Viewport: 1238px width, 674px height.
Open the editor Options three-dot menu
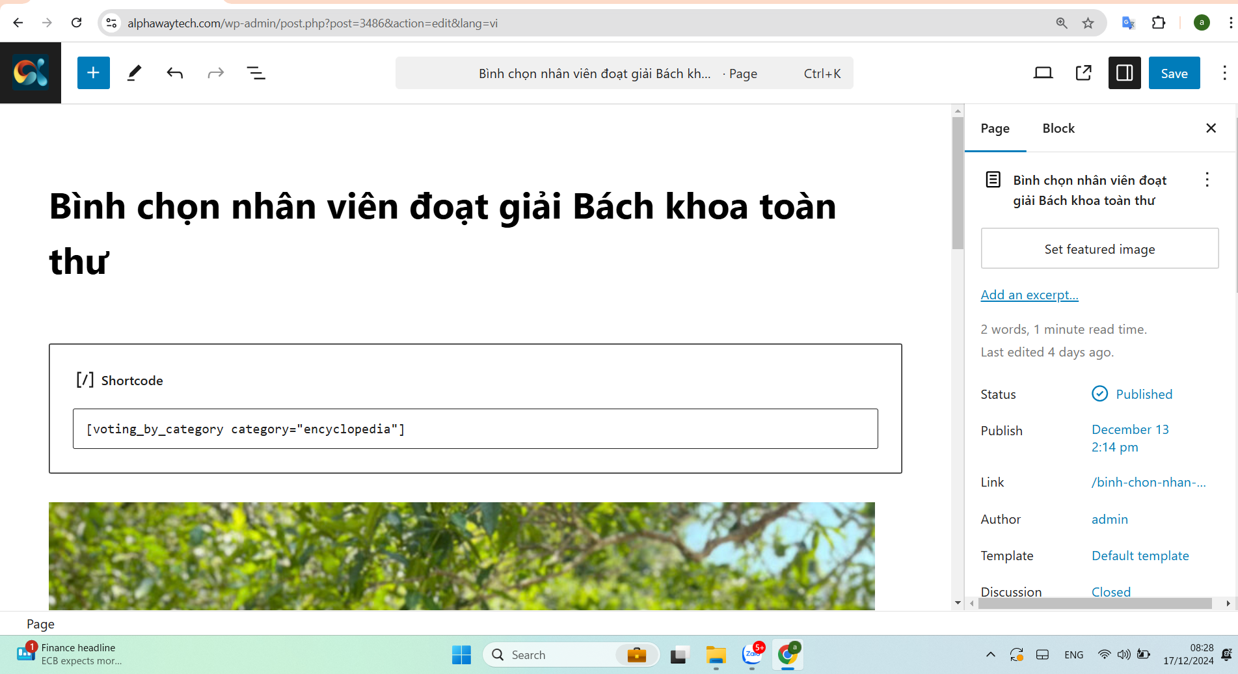(x=1224, y=73)
